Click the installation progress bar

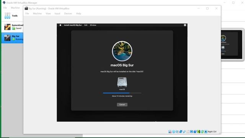122,93
